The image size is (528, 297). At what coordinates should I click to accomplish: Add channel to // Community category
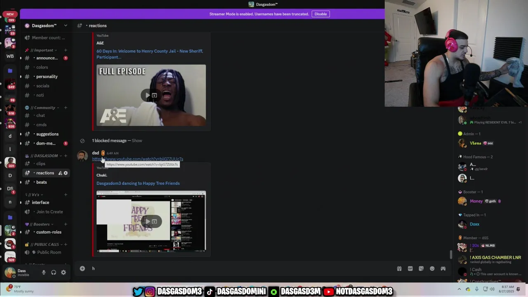pyautogui.click(x=66, y=108)
